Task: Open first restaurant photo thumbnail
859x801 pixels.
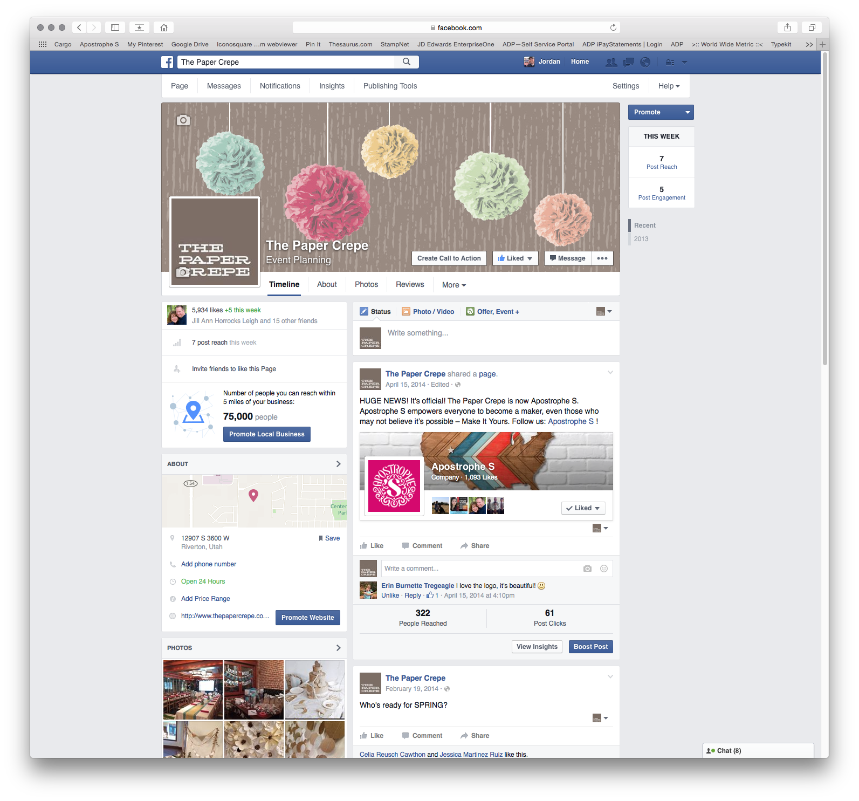Action: (x=193, y=690)
